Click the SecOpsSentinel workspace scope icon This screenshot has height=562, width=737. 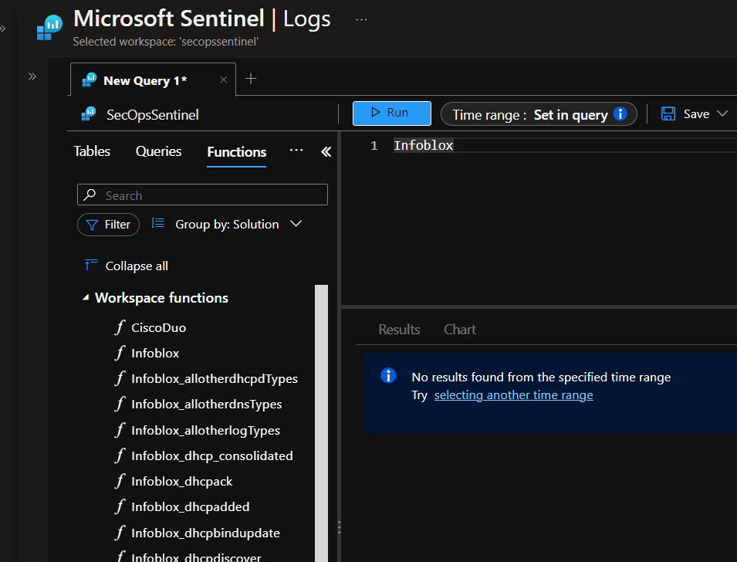89,114
